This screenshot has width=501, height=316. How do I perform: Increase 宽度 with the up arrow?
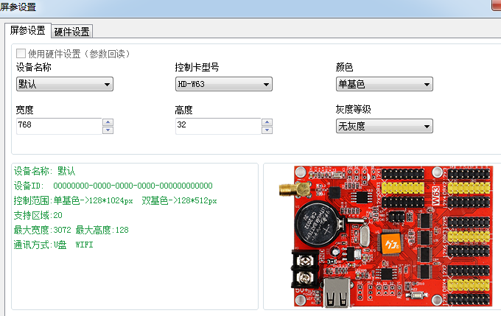[x=108, y=122]
